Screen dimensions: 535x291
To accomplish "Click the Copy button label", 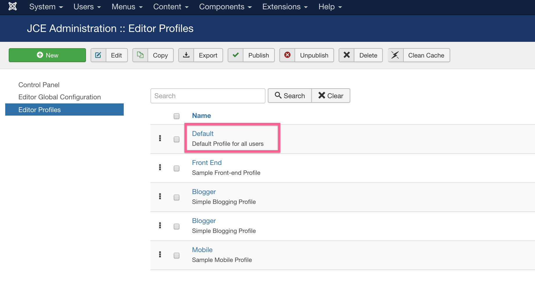I will pos(160,55).
